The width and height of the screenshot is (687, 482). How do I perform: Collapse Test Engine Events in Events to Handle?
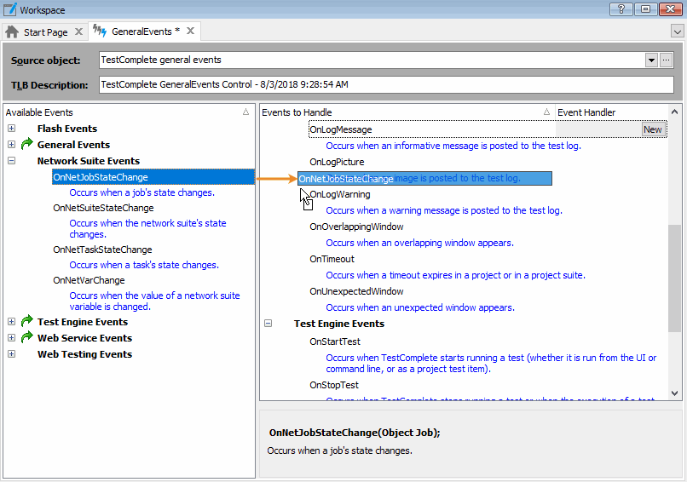tap(268, 324)
